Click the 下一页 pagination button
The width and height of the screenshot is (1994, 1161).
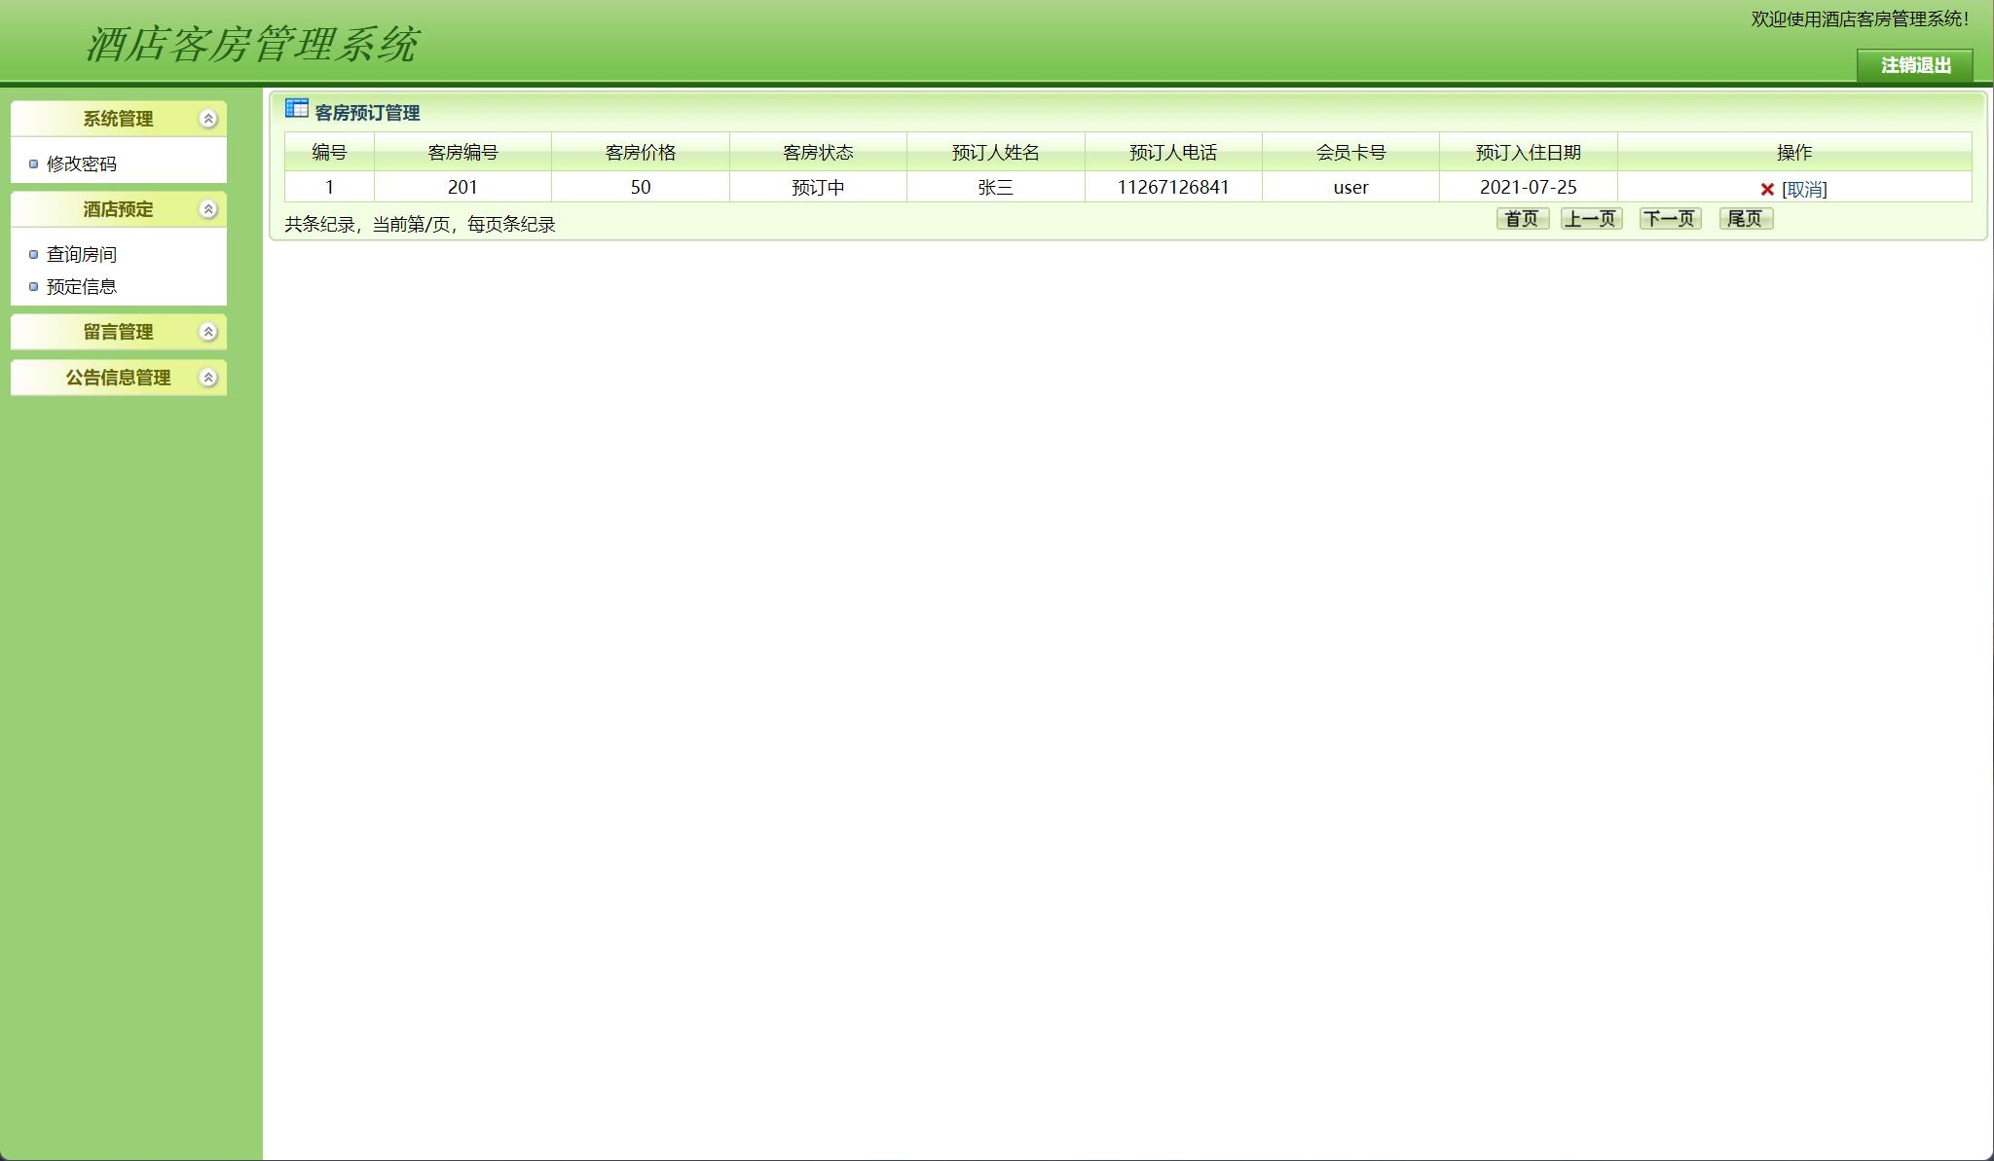point(1670,219)
